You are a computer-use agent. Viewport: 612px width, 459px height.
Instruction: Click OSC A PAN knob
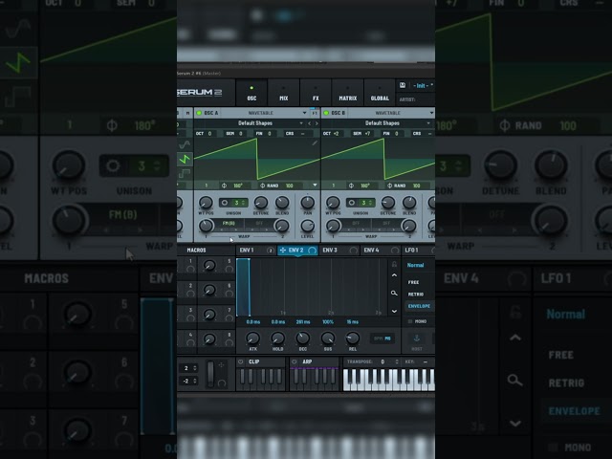pyautogui.click(x=308, y=202)
